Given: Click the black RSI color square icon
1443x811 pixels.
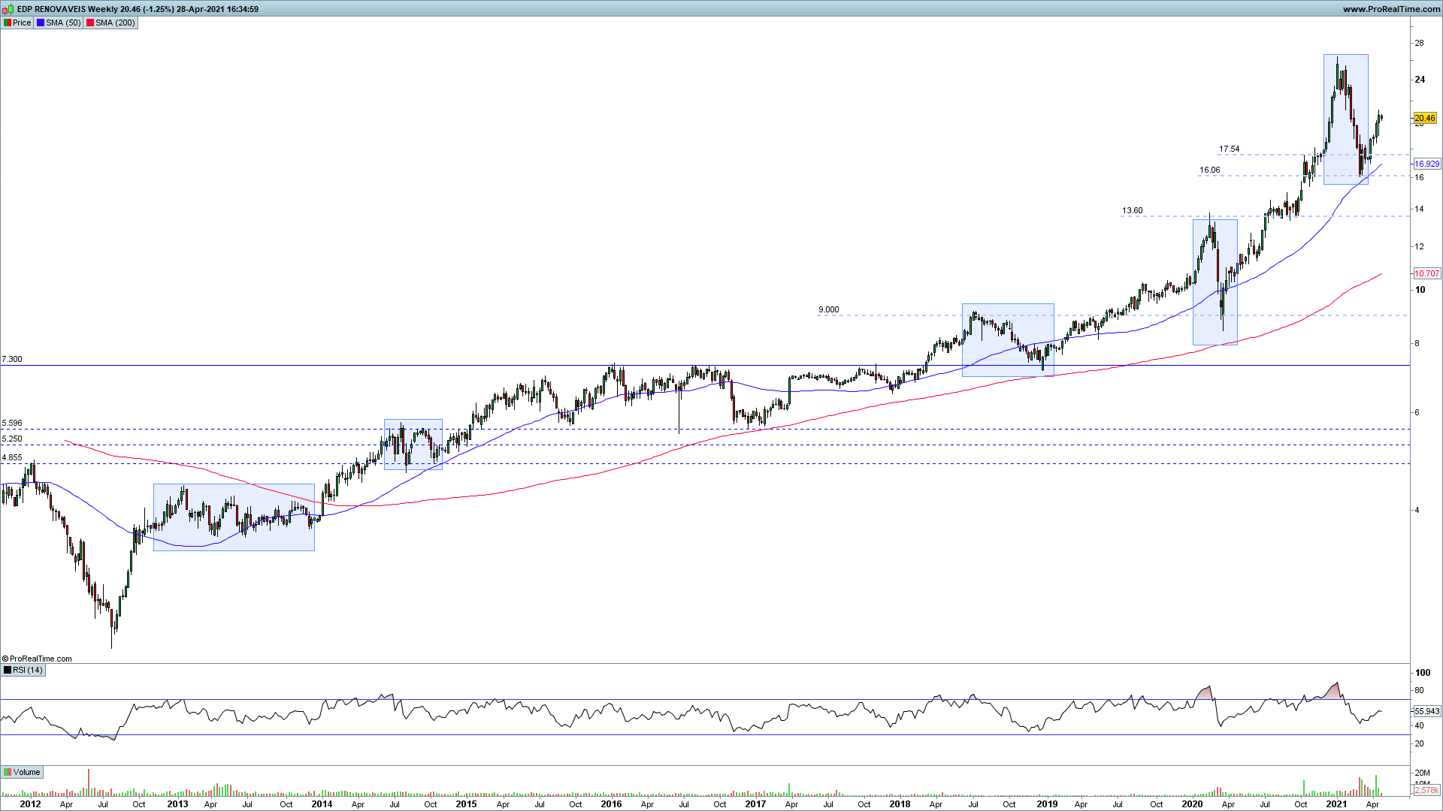Looking at the screenshot, I should [x=8, y=670].
